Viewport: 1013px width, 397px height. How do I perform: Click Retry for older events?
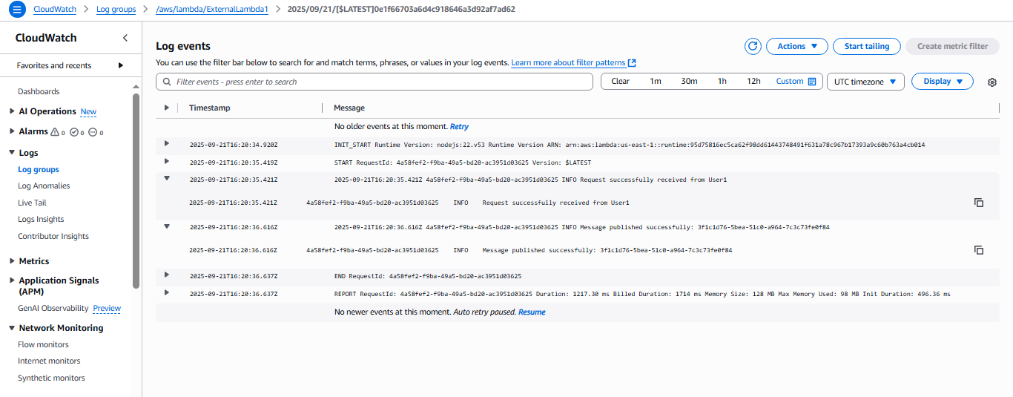459,127
